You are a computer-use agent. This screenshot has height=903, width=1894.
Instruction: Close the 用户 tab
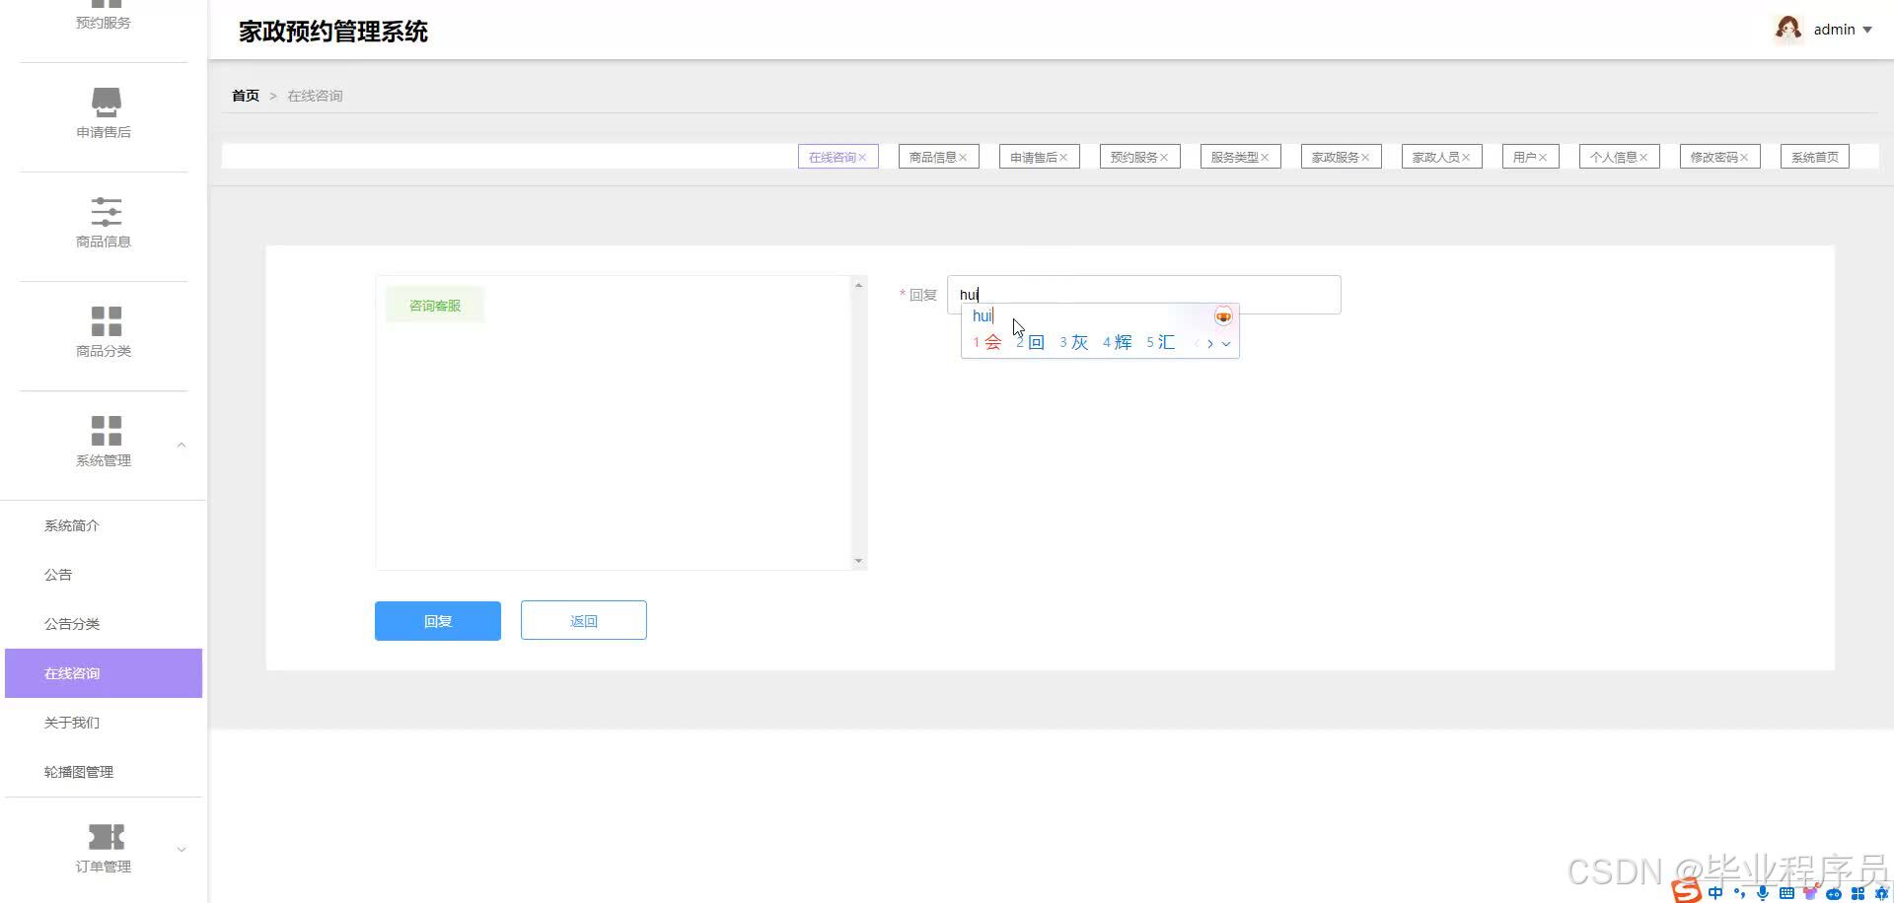point(1543,157)
